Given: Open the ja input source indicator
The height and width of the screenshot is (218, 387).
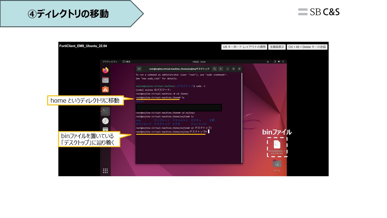Looking at the screenshot, I should (x=268, y=62).
